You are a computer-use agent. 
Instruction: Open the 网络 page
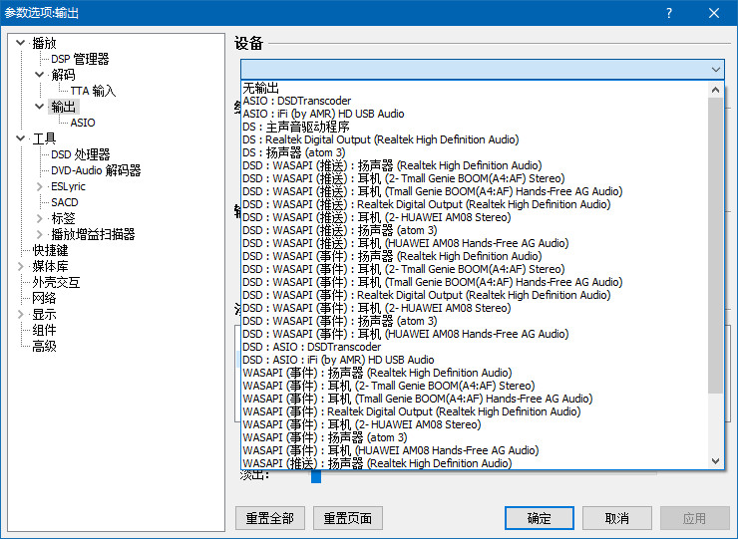pyautogui.click(x=44, y=298)
